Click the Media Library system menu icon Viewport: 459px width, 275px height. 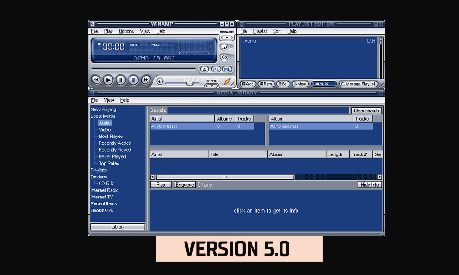pos(93,93)
